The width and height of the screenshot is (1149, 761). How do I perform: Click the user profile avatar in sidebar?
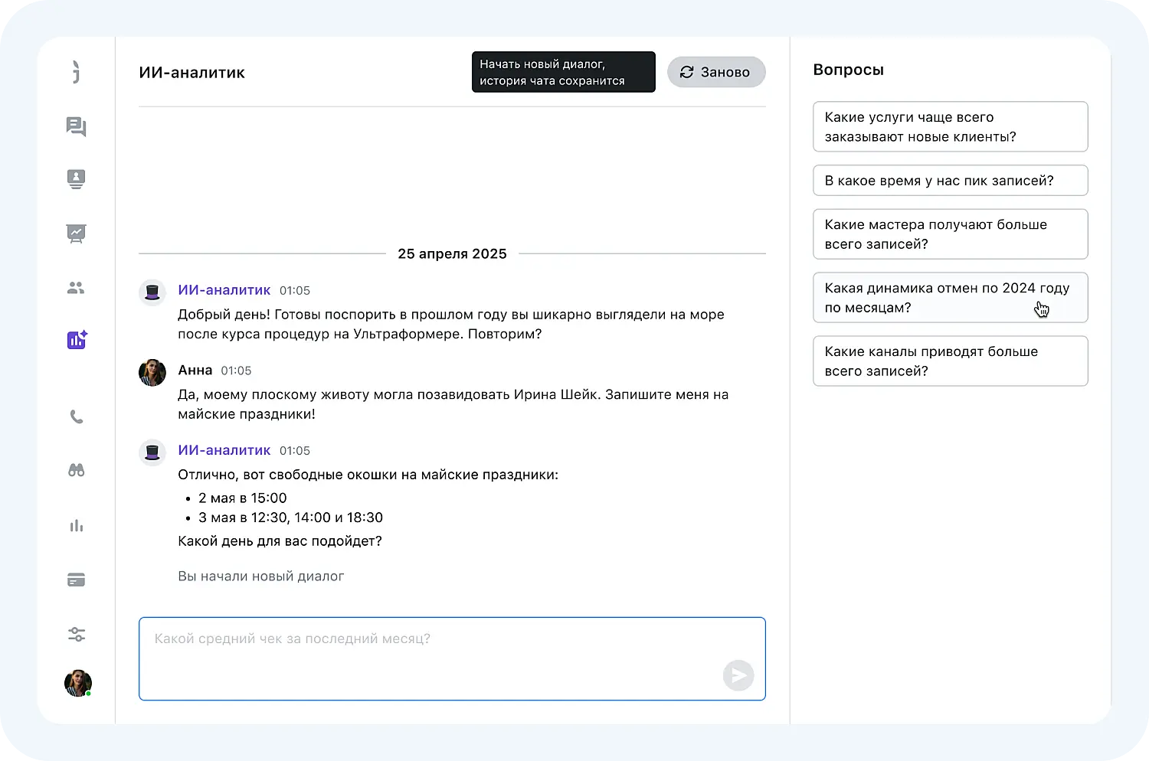click(x=77, y=683)
